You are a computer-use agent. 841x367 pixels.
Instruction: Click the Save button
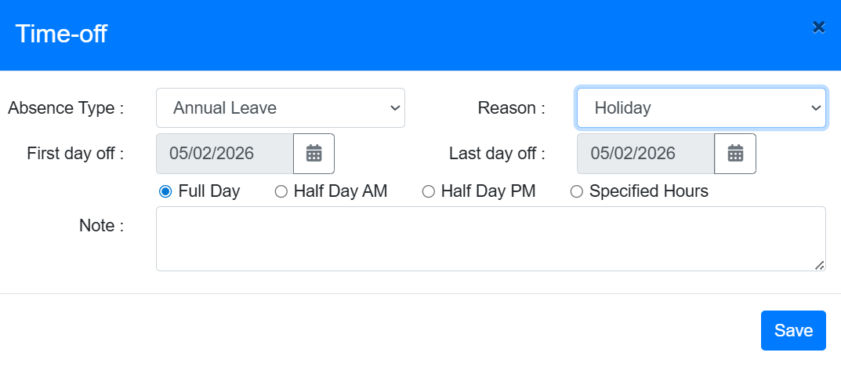coord(793,330)
